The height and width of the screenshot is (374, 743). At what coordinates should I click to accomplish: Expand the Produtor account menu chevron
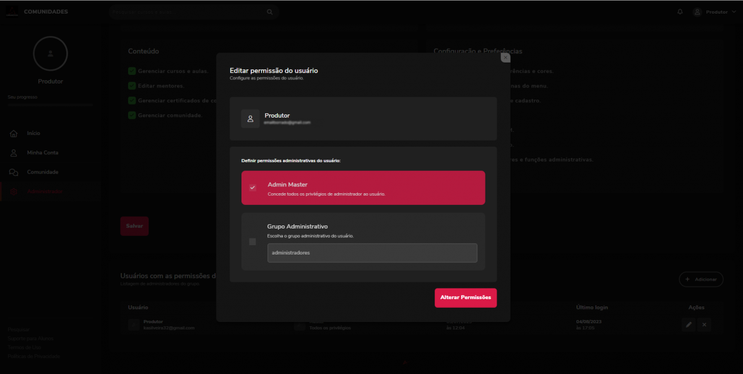pyautogui.click(x=734, y=12)
